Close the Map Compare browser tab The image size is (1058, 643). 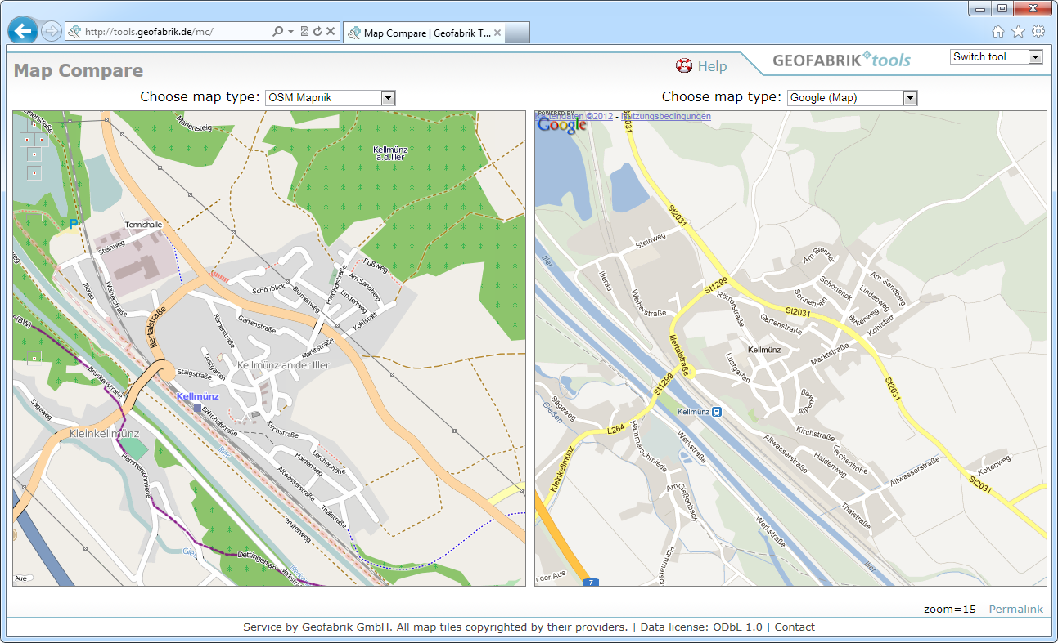pos(498,33)
